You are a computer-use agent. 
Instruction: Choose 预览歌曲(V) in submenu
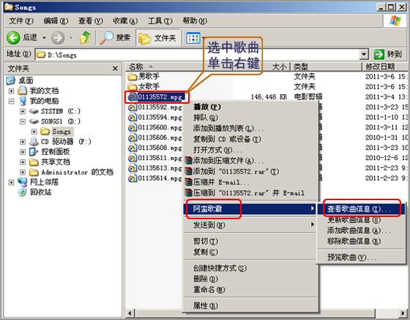coord(361,257)
